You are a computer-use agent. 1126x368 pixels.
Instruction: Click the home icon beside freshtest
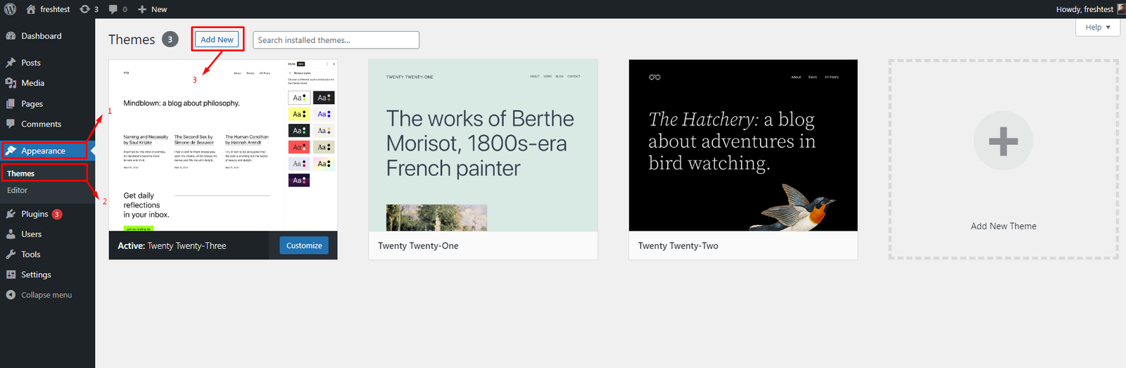click(x=31, y=9)
